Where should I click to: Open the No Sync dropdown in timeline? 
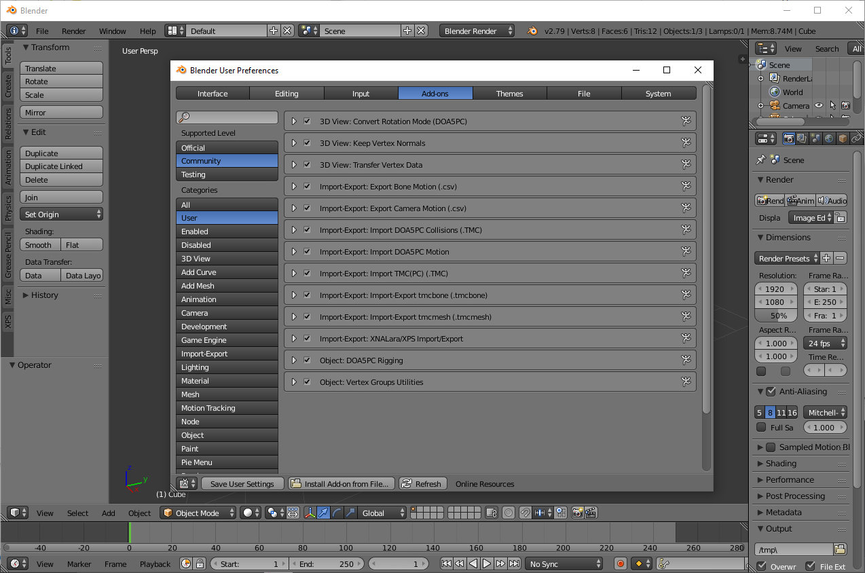click(x=564, y=563)
